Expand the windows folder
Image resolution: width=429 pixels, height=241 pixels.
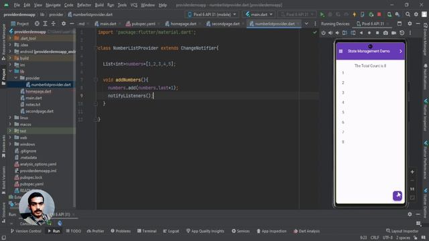tap(11, 145)
